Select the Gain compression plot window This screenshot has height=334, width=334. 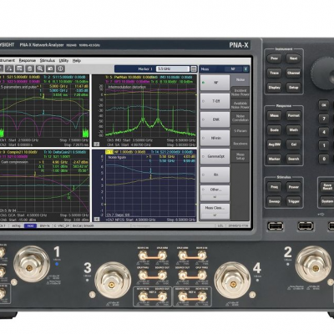44,185
